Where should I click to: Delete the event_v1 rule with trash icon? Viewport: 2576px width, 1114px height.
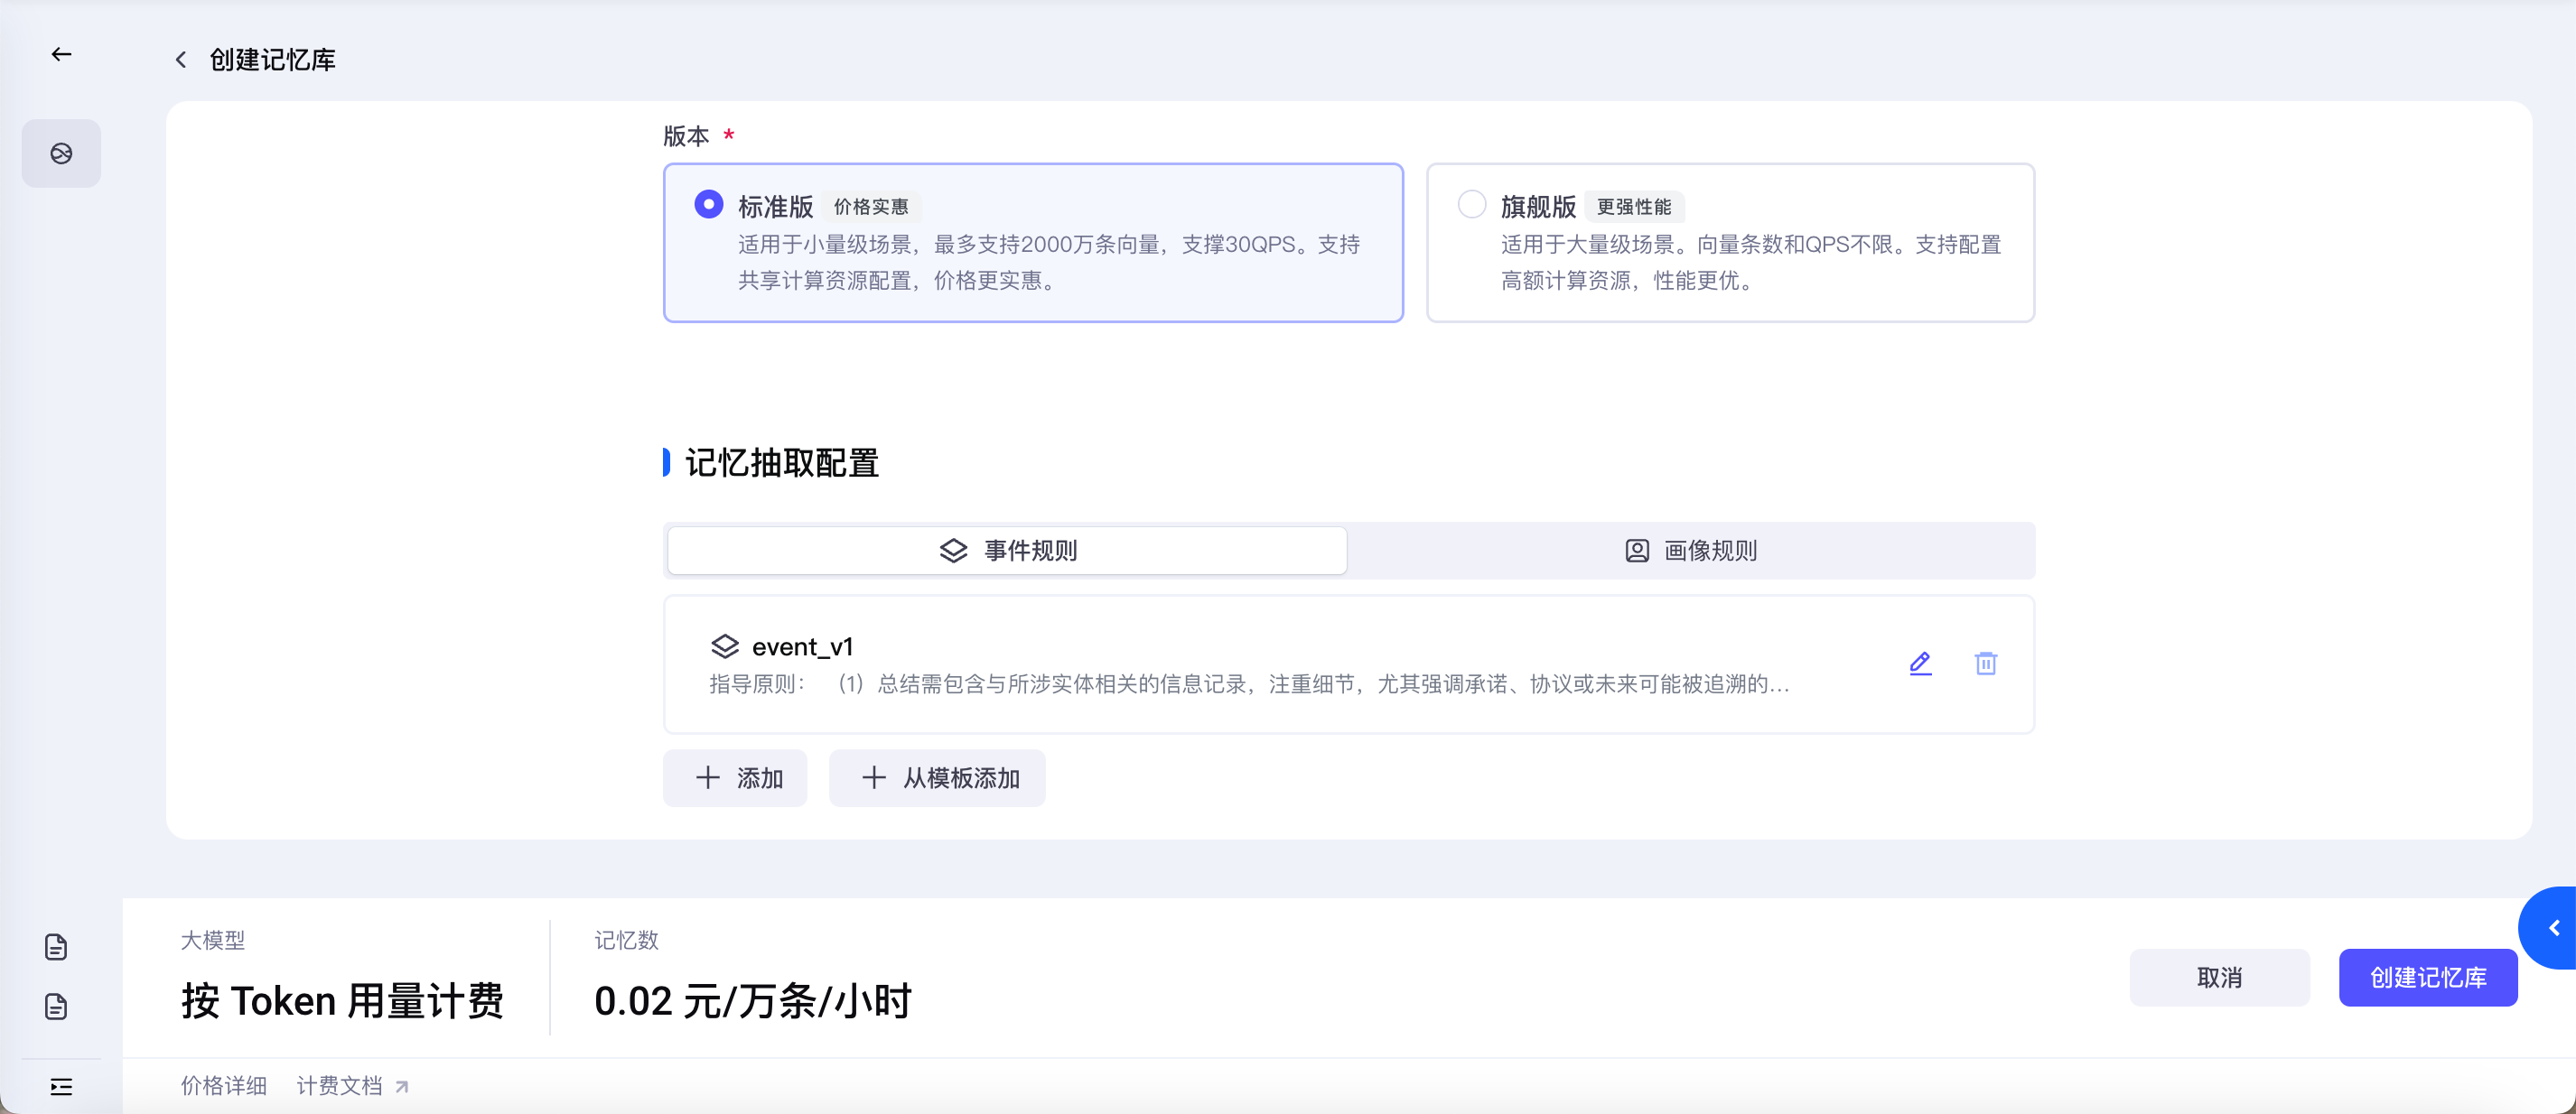pyautogui.click(x=1985, y=664)
